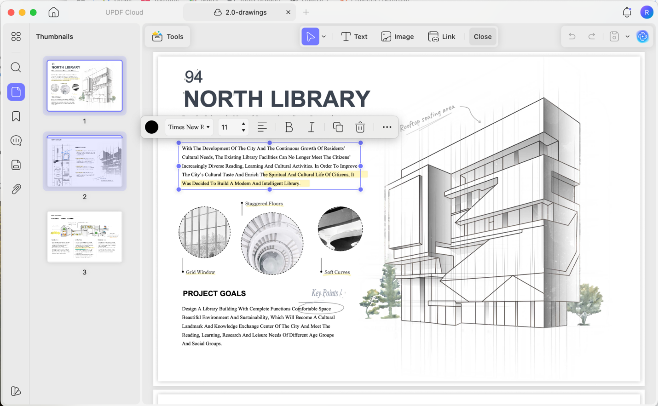Open the Times New Roman font dropdown
Image resolution: width=658 pixels, height=406 pixels.
(189, 127)
